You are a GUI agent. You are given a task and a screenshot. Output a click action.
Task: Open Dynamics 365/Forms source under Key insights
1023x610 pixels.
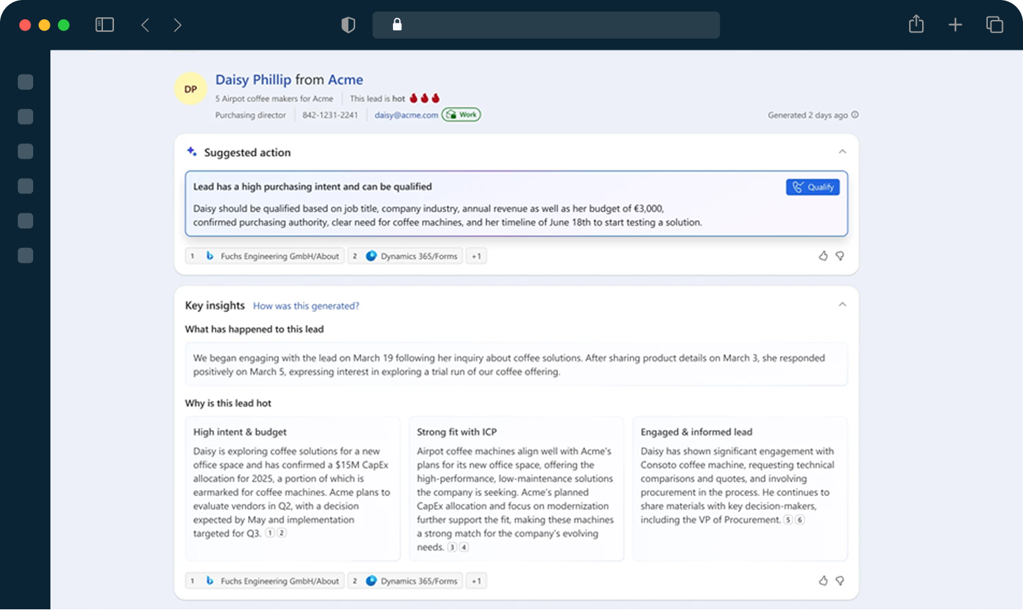click(412, 581)
